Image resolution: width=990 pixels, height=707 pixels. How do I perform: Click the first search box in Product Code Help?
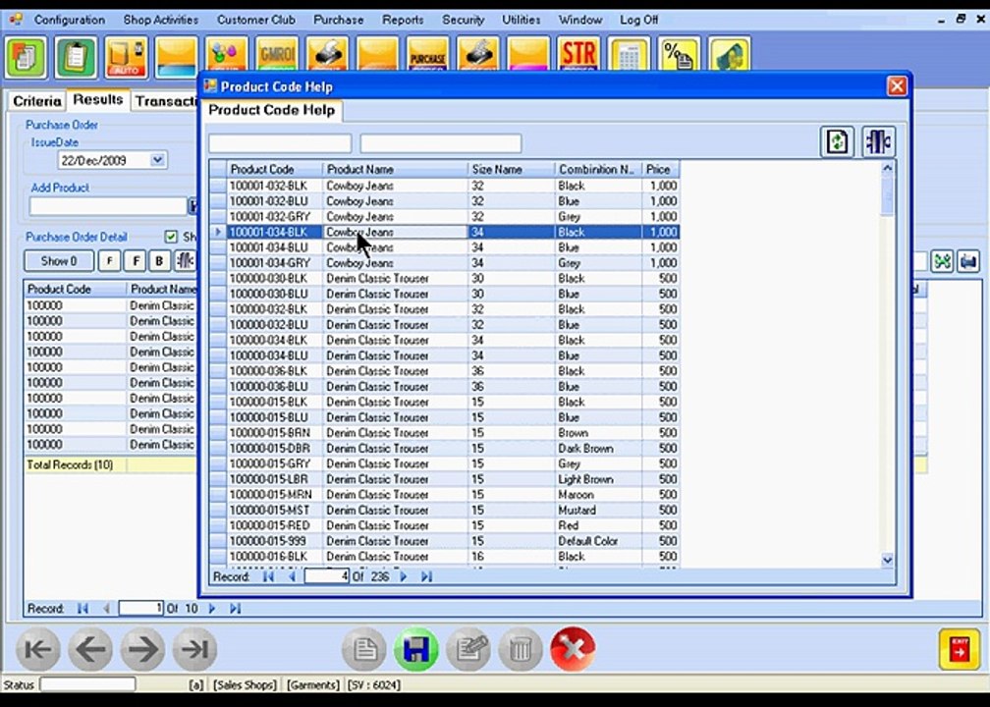coord(280,143)
